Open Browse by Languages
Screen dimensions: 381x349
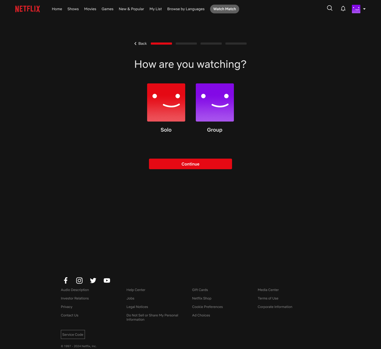[186, 9]
